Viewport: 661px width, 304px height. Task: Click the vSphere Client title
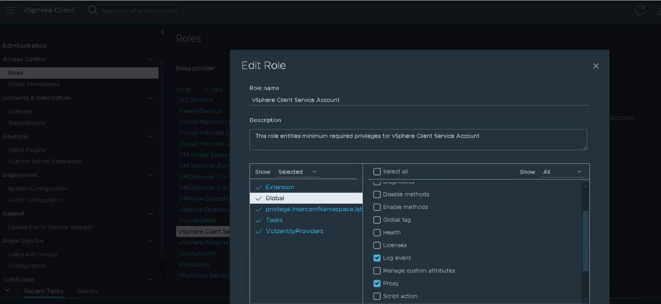tap(49, 10)
